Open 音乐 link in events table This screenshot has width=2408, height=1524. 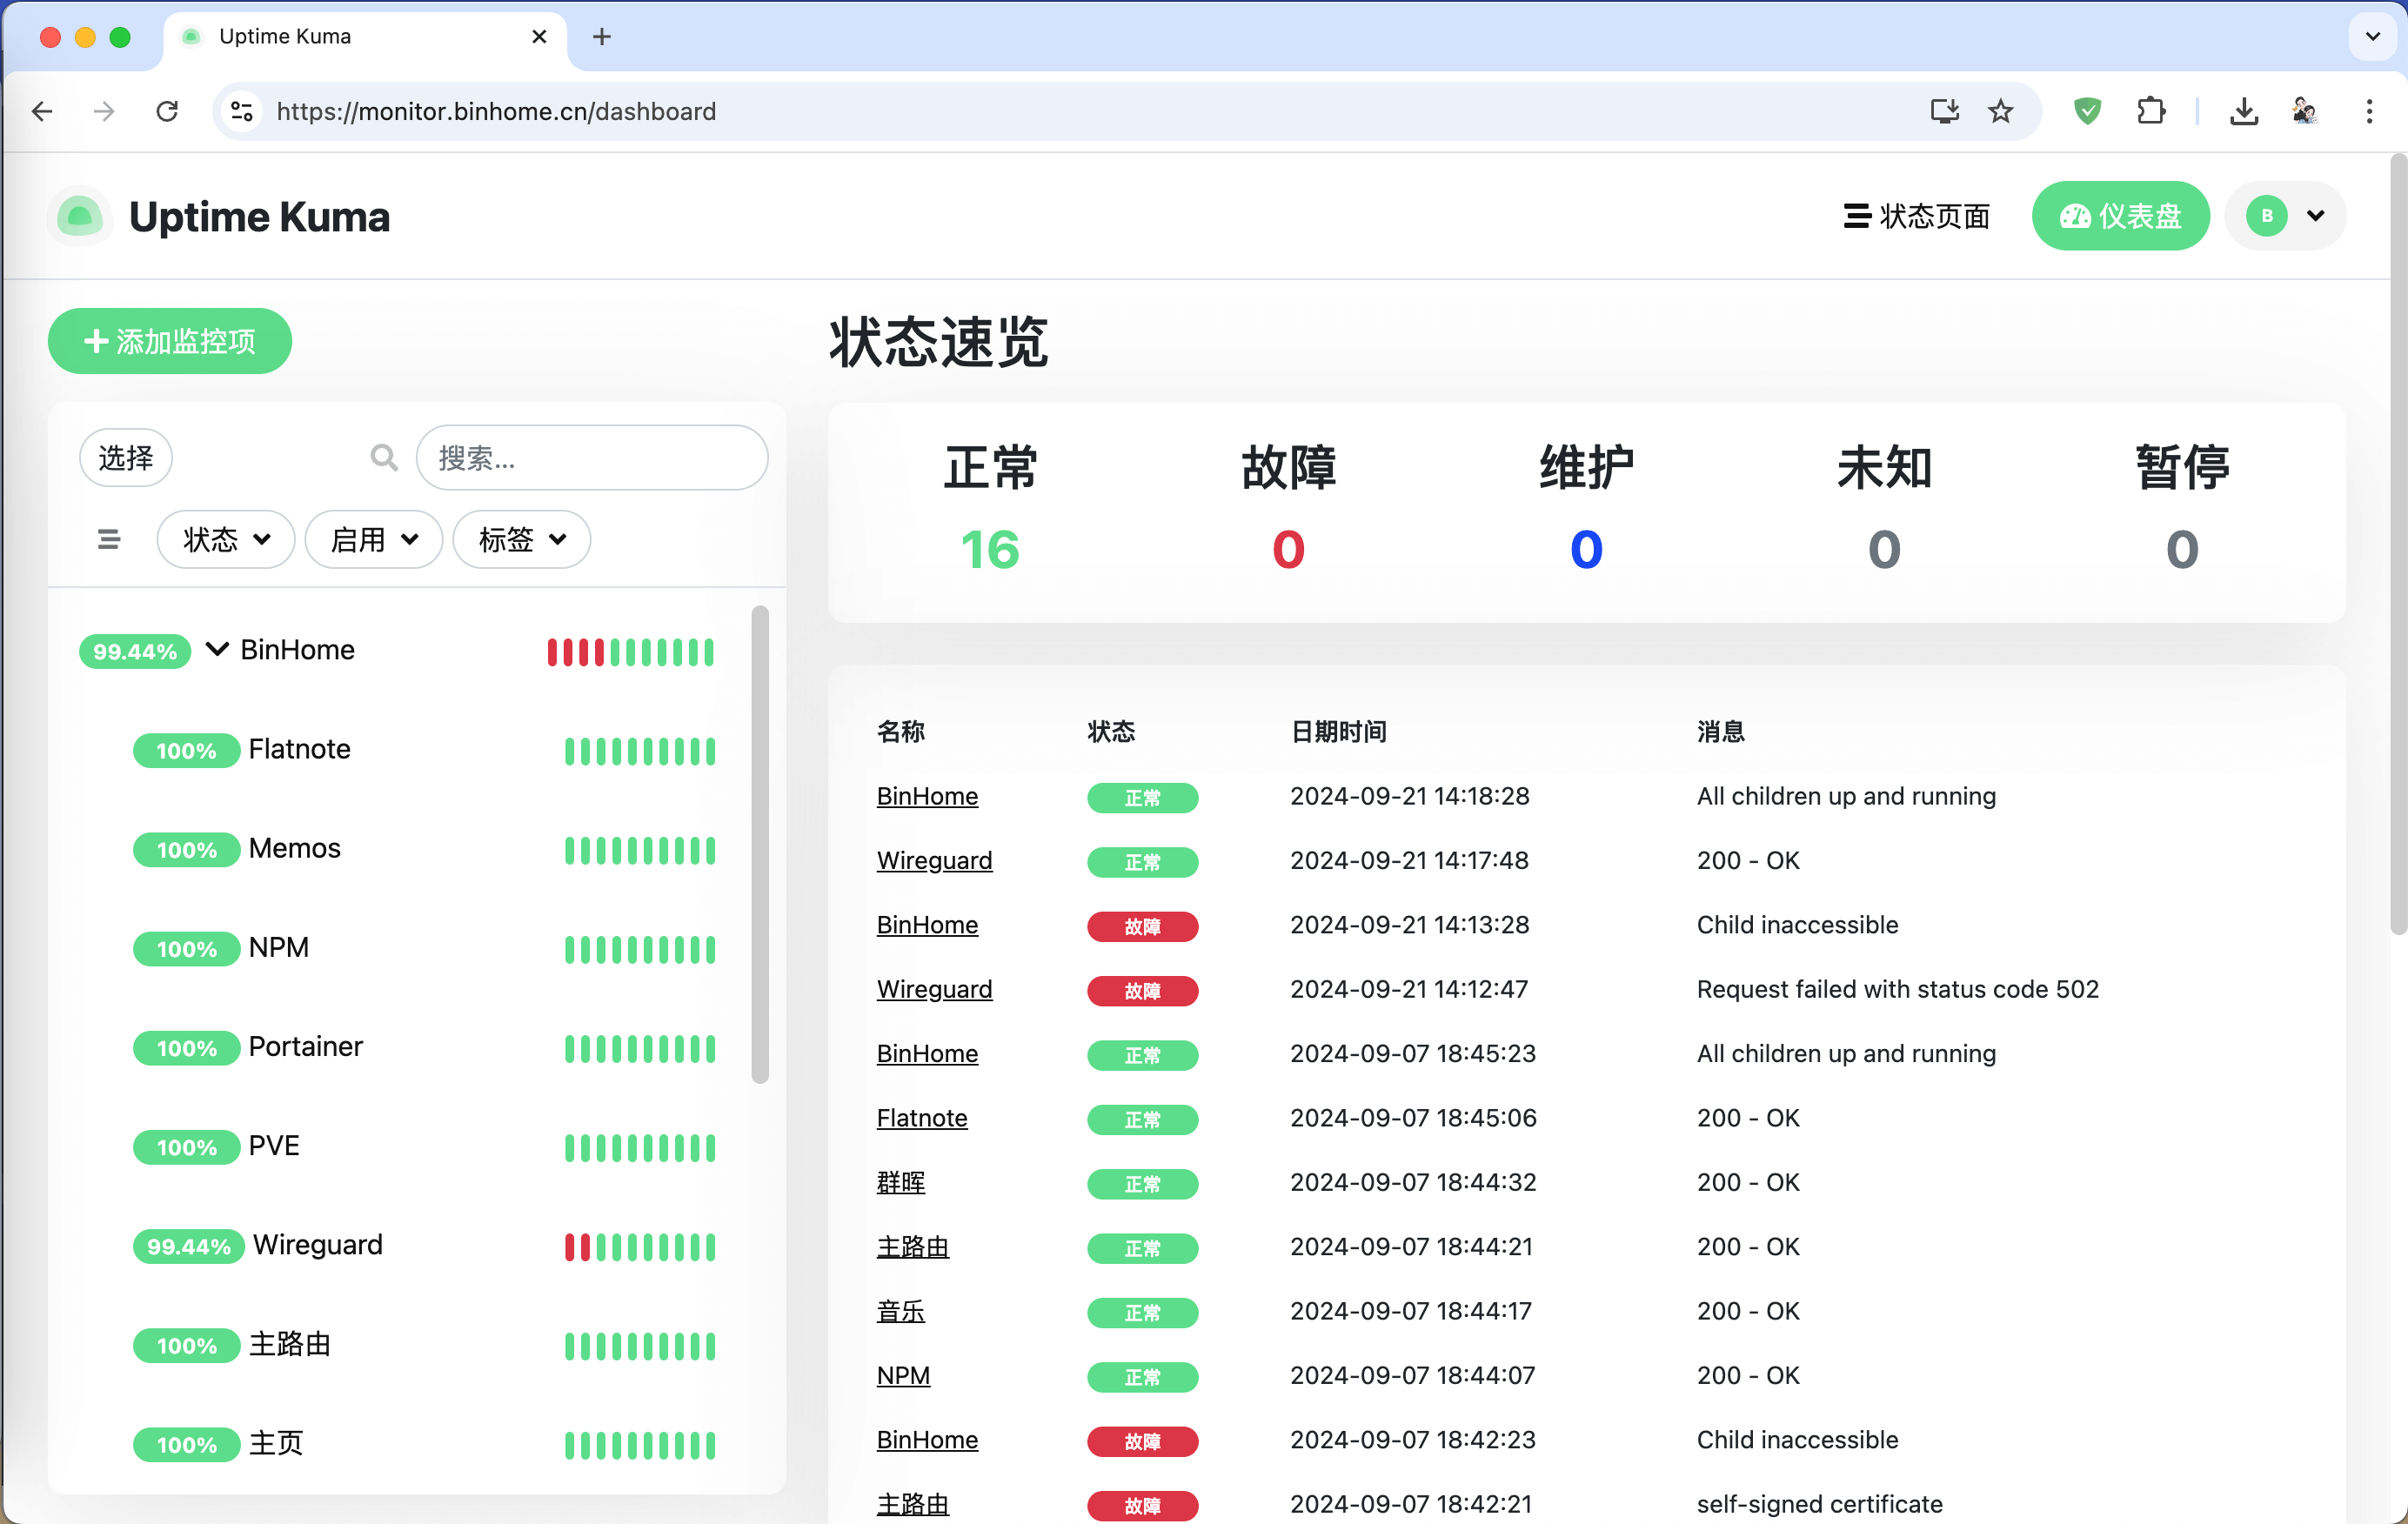point(901,1311)
